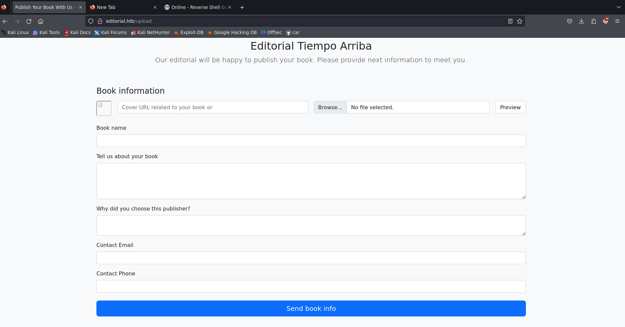
Task: Switch to Online - Reverse Shell Generator tab
Action: (195, 7)
